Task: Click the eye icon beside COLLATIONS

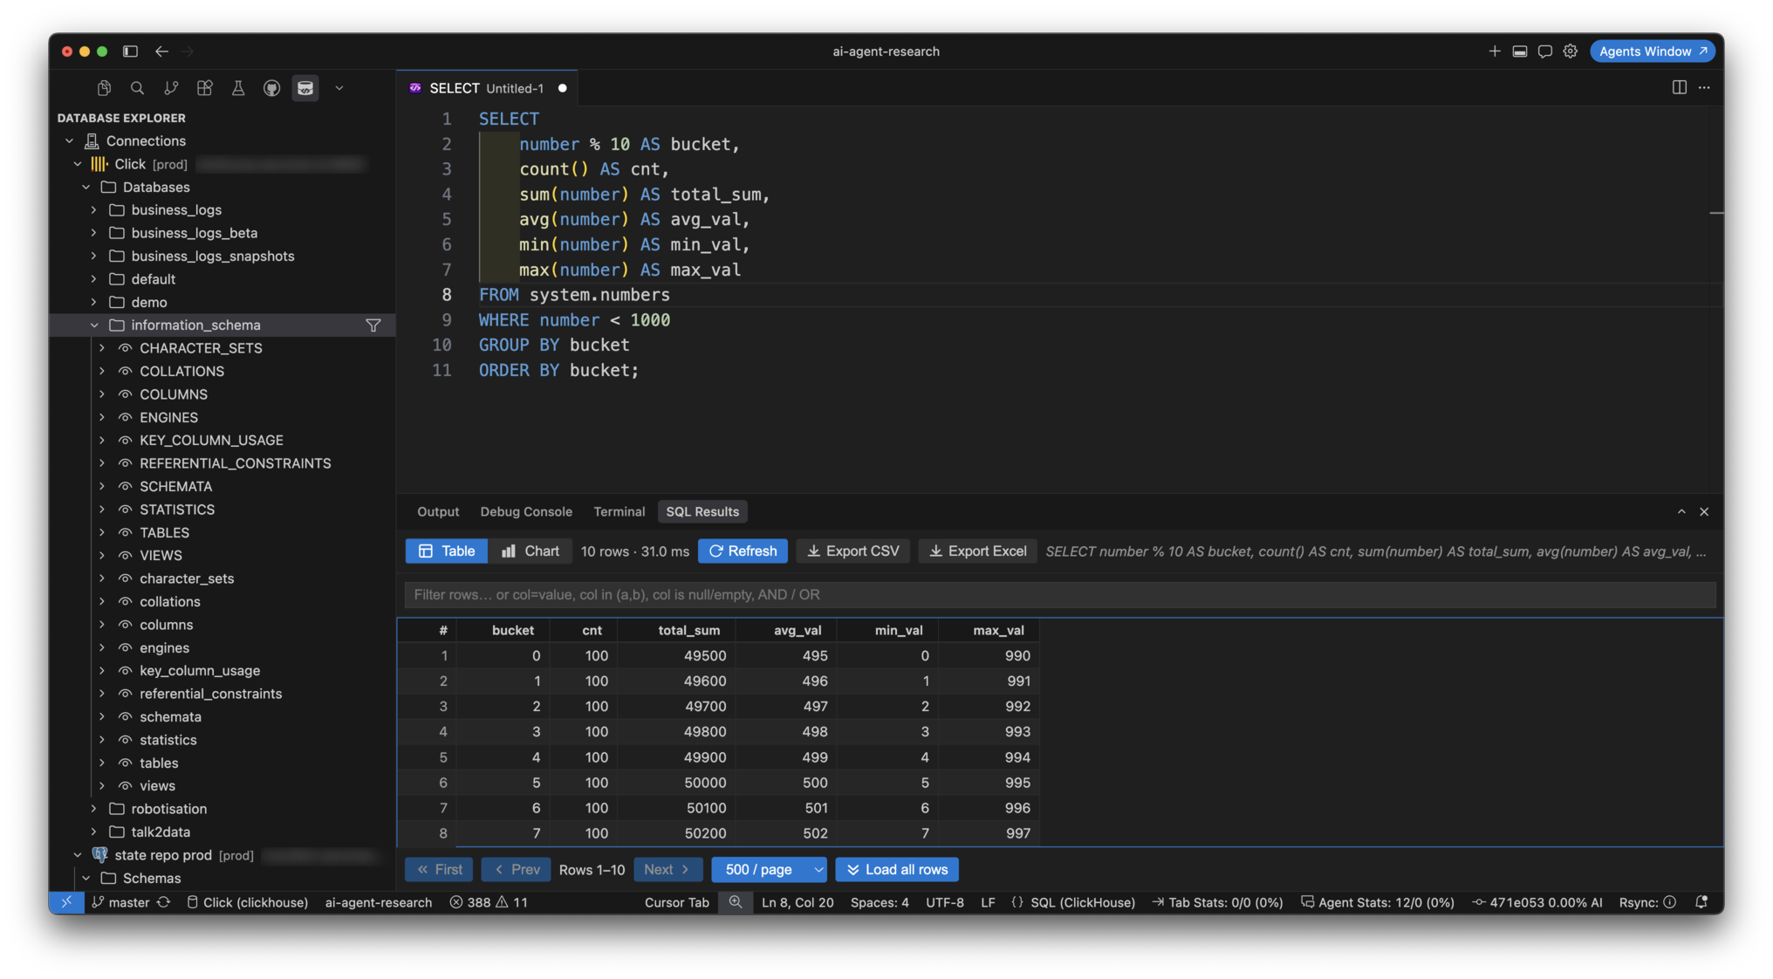Action: click(x=126, y=371)
